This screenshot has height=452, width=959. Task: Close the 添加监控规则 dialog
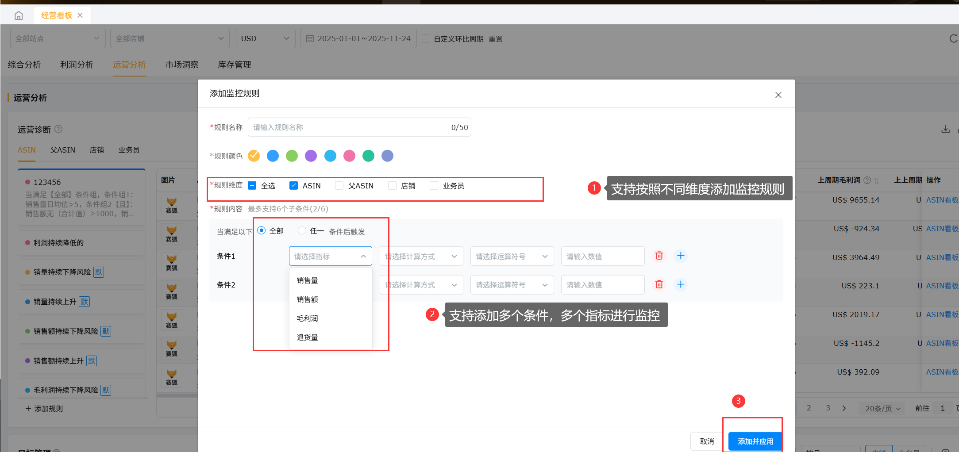coord(778,95)
